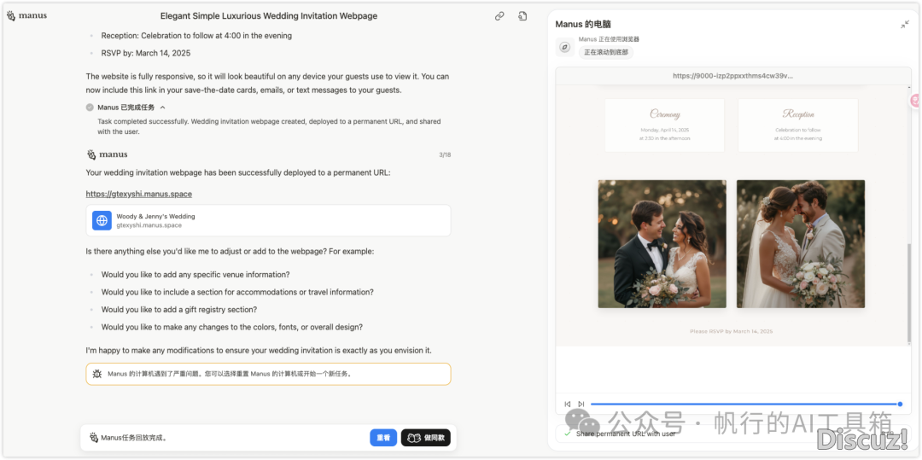Click the blue globe icon on the wedding site card
Viewport: 922px width, 460px height.
pyautogui.click(x=102, y=220)
